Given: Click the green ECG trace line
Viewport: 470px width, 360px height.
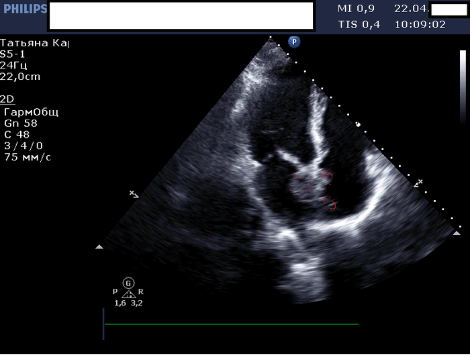Looking at the screenshot, I should pos(231,324).
